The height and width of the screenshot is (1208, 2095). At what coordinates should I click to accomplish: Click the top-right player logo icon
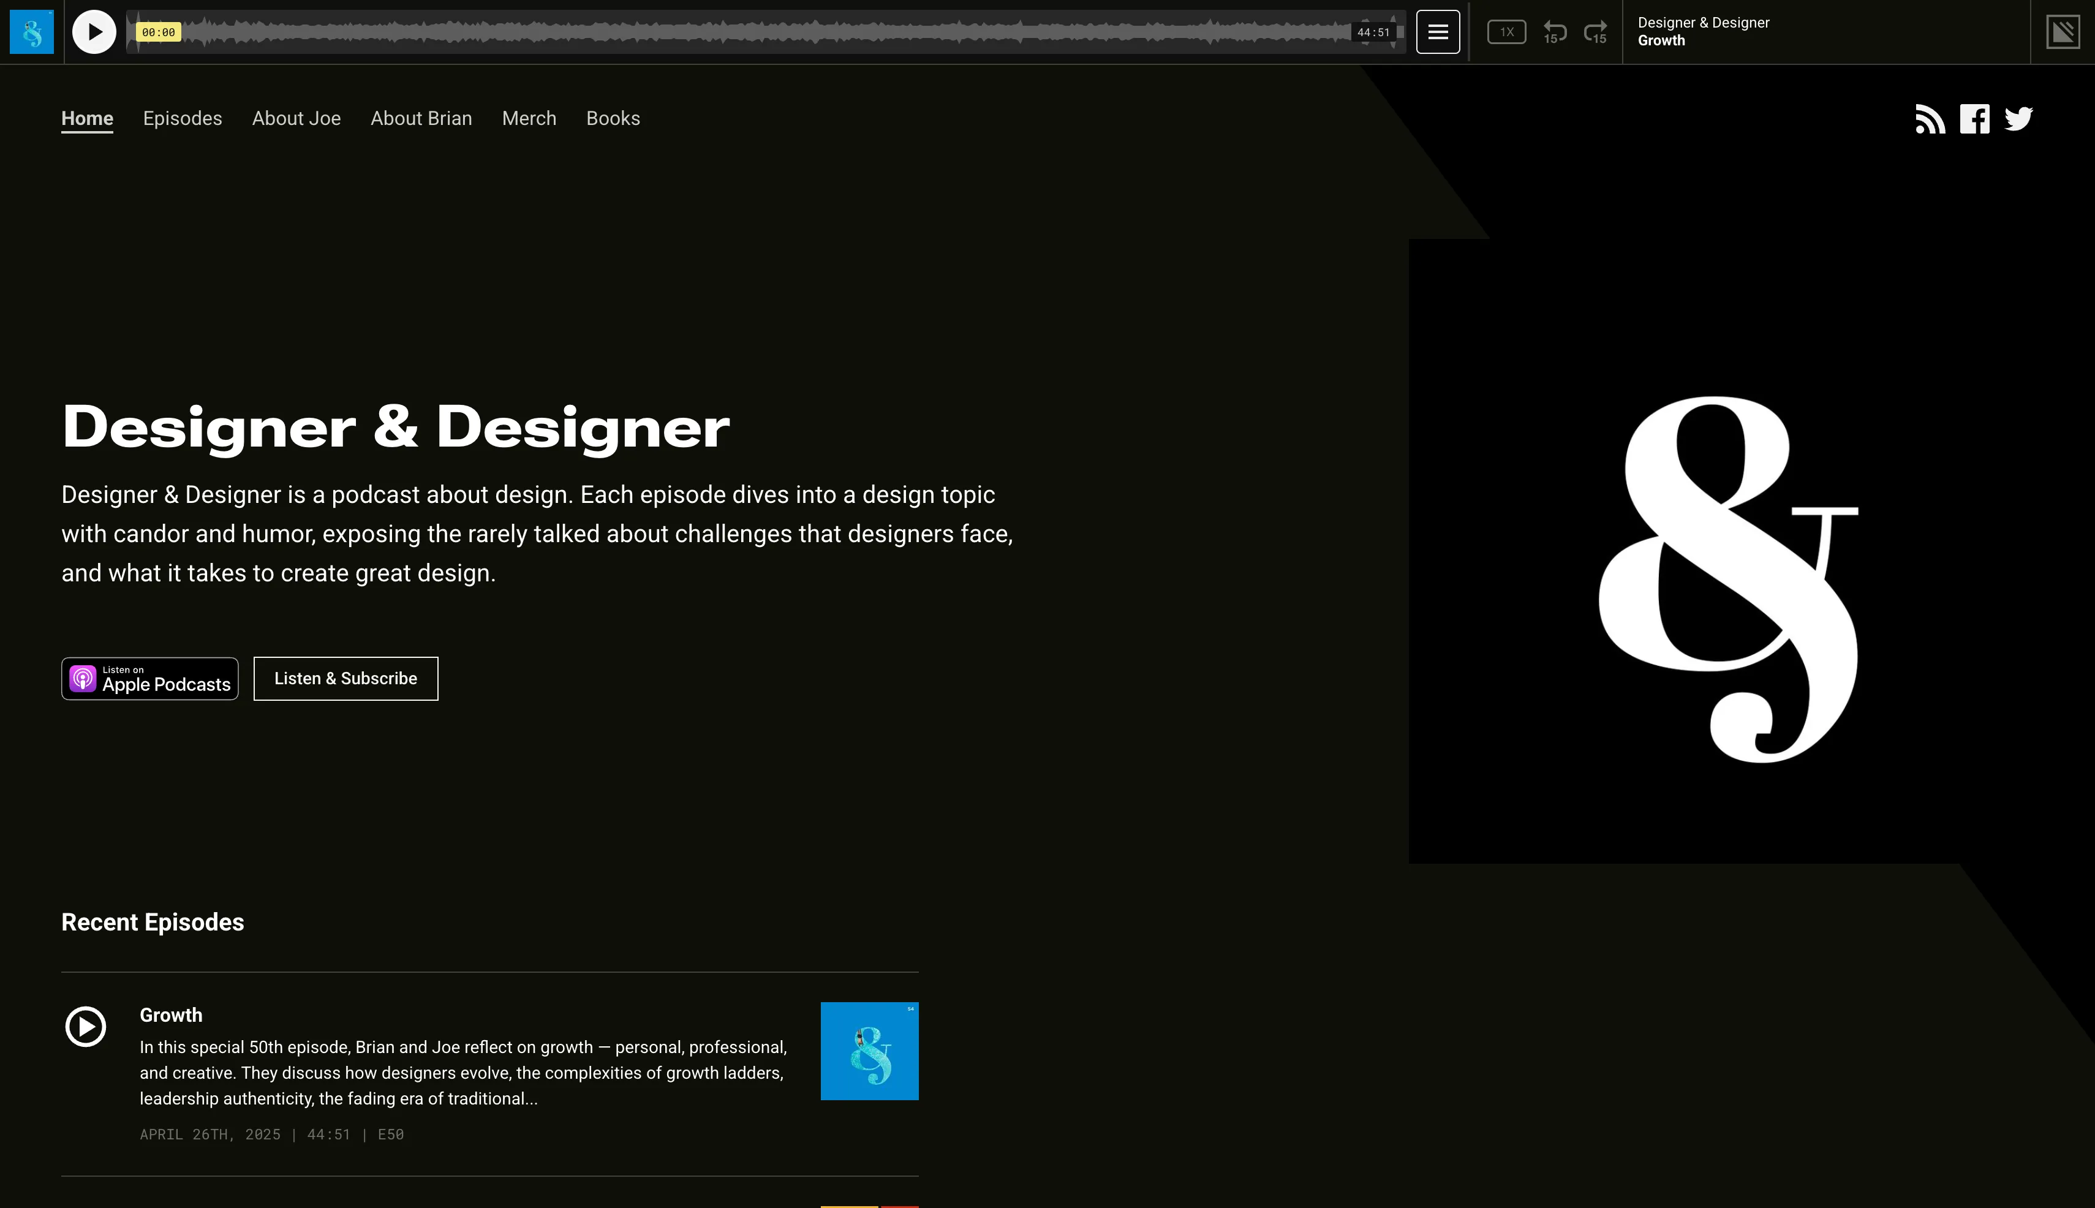(x=2062, y=32)
